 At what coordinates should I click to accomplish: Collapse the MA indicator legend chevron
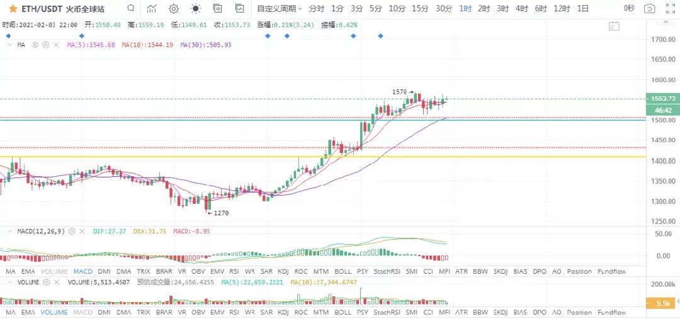point(9,45)
